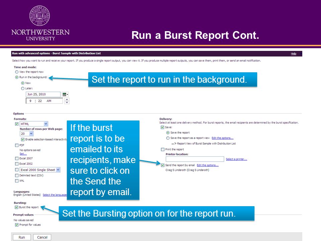Click the Cancel button
321x241 pixels.
pos(42,237)
